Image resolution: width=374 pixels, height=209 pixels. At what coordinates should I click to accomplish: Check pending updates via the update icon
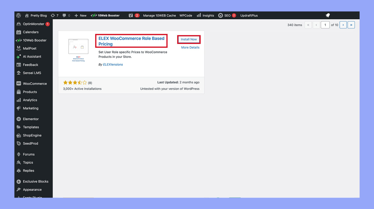pyautogui.click(x=54, y=15)
